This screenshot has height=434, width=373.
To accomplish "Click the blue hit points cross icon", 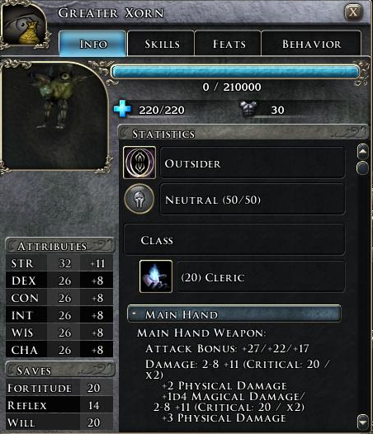I will click(x=122, y=109).
